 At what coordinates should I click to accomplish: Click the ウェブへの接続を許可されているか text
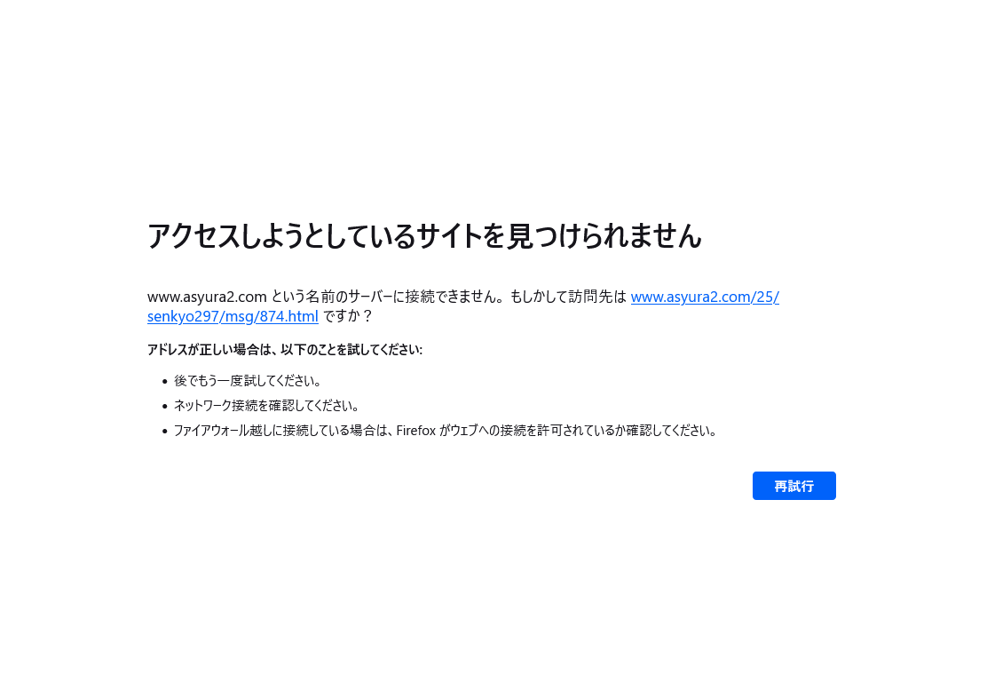click(x=538, y=431)
